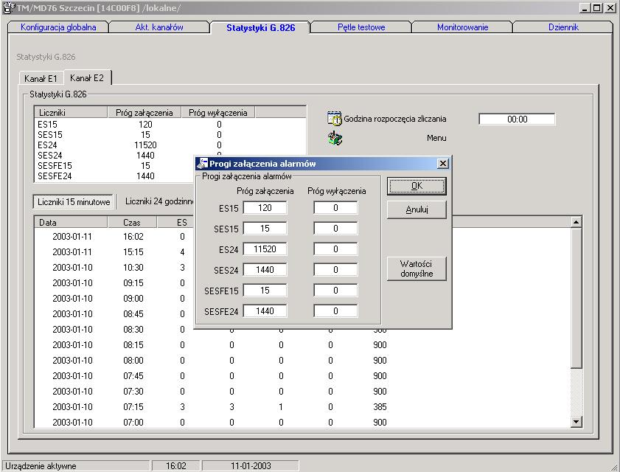
Task: Select the 2003-01-10 07:15 row
Action: point(303,406)
